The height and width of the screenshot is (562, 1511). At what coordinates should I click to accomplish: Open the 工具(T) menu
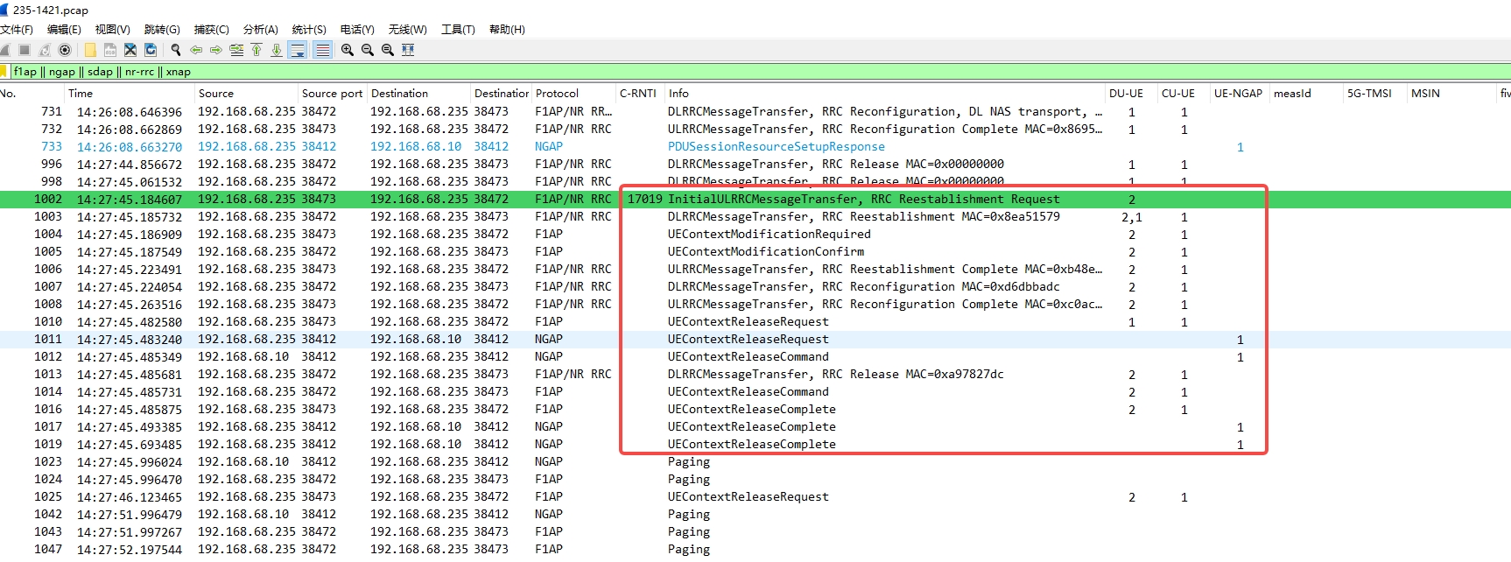458,29
